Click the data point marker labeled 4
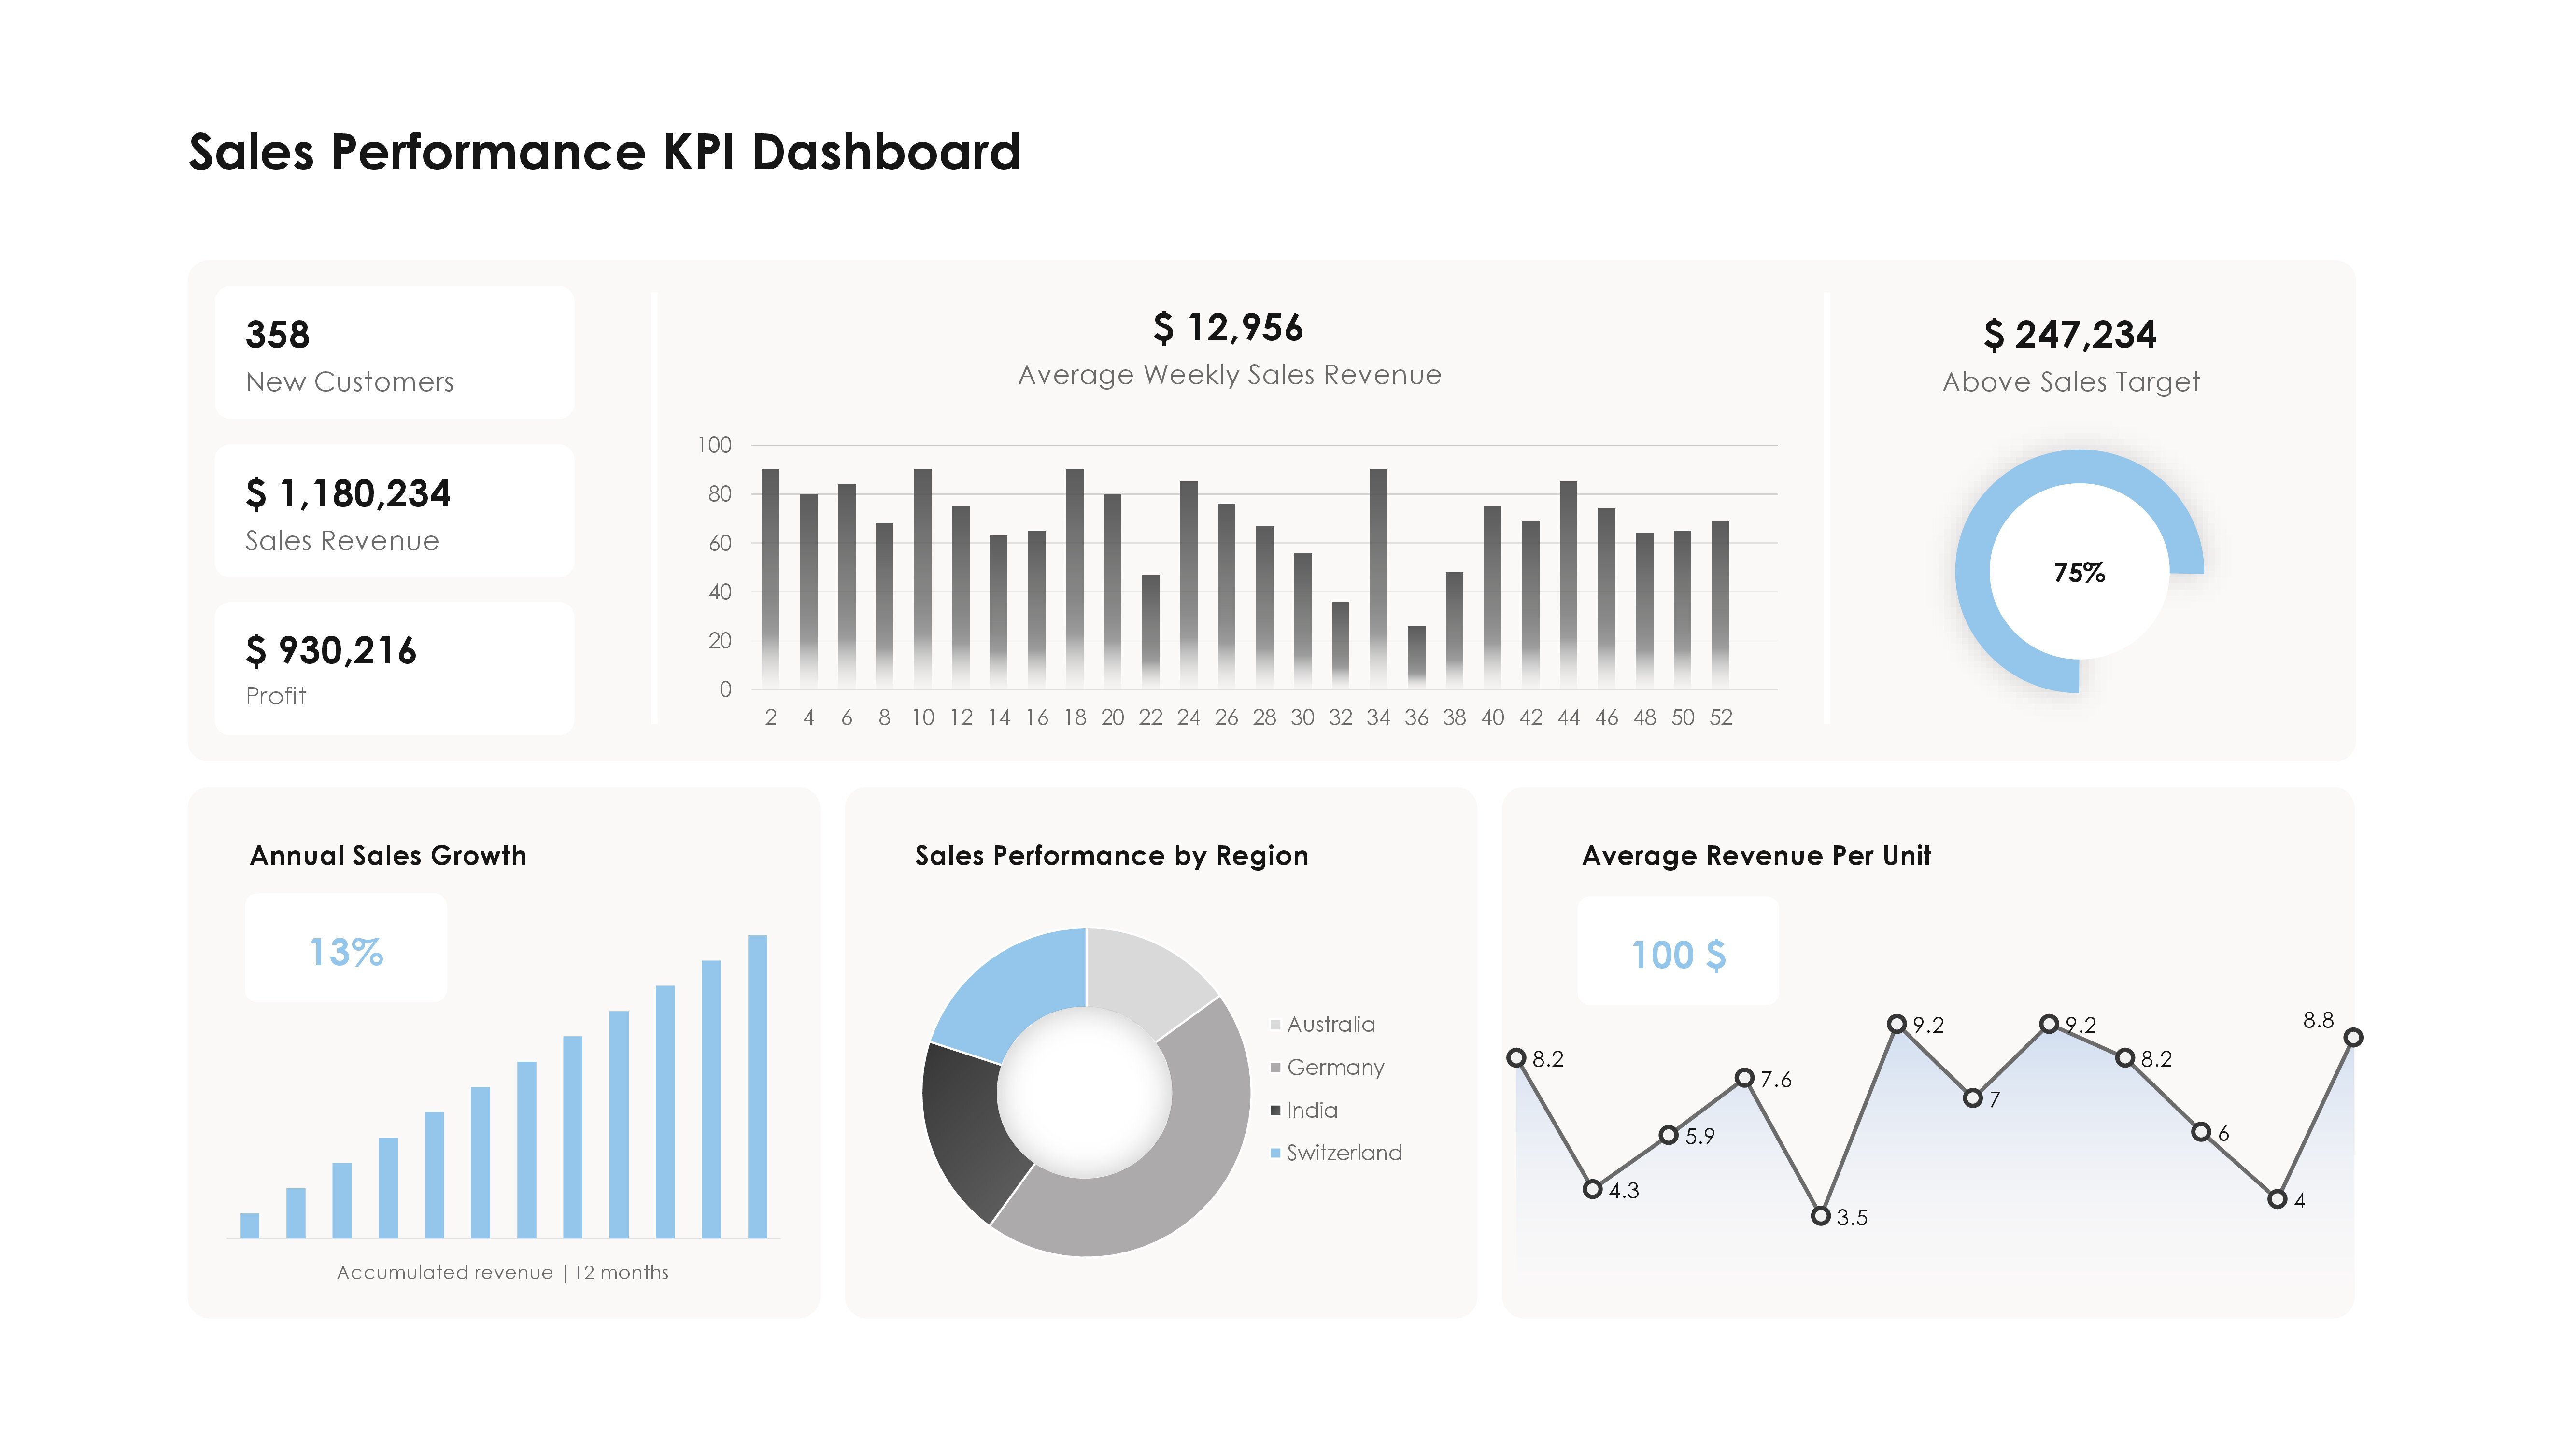The width and height of the screenshot is (2576, 1449). pos(2278,1199)
